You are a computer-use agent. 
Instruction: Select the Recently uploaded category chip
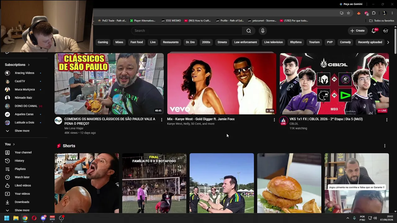(370, 42)
